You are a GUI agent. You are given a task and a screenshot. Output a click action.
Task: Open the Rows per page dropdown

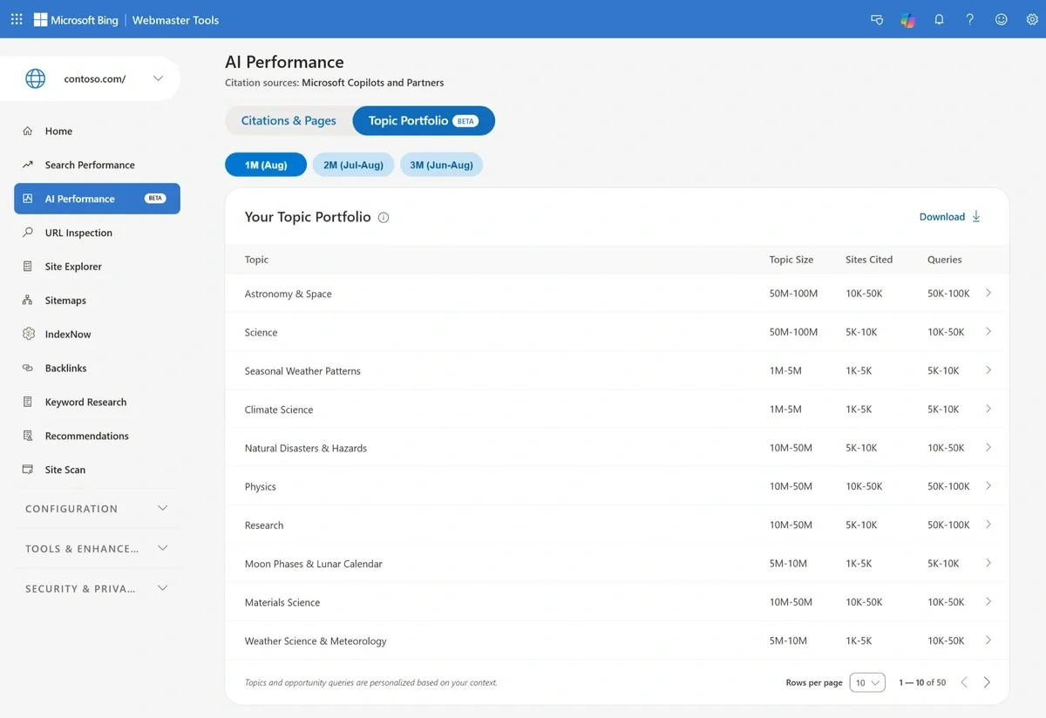[x=868, y=682]
